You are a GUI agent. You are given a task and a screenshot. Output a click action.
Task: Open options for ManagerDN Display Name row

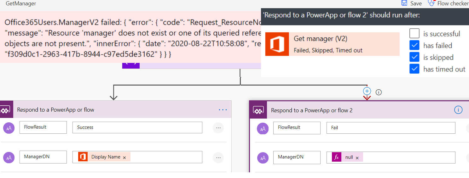click(218, 158)
